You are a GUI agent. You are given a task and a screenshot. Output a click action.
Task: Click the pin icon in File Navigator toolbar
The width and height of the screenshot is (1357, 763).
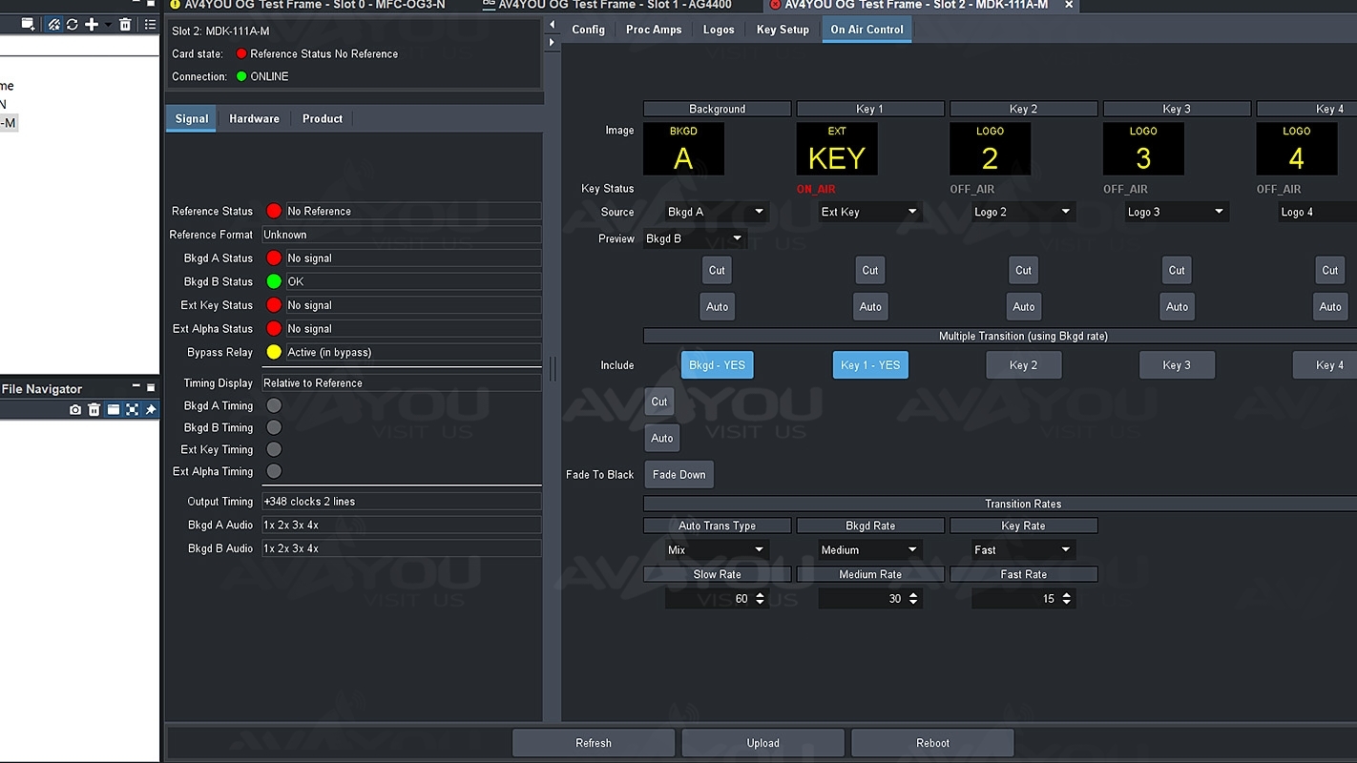point(151,409)
